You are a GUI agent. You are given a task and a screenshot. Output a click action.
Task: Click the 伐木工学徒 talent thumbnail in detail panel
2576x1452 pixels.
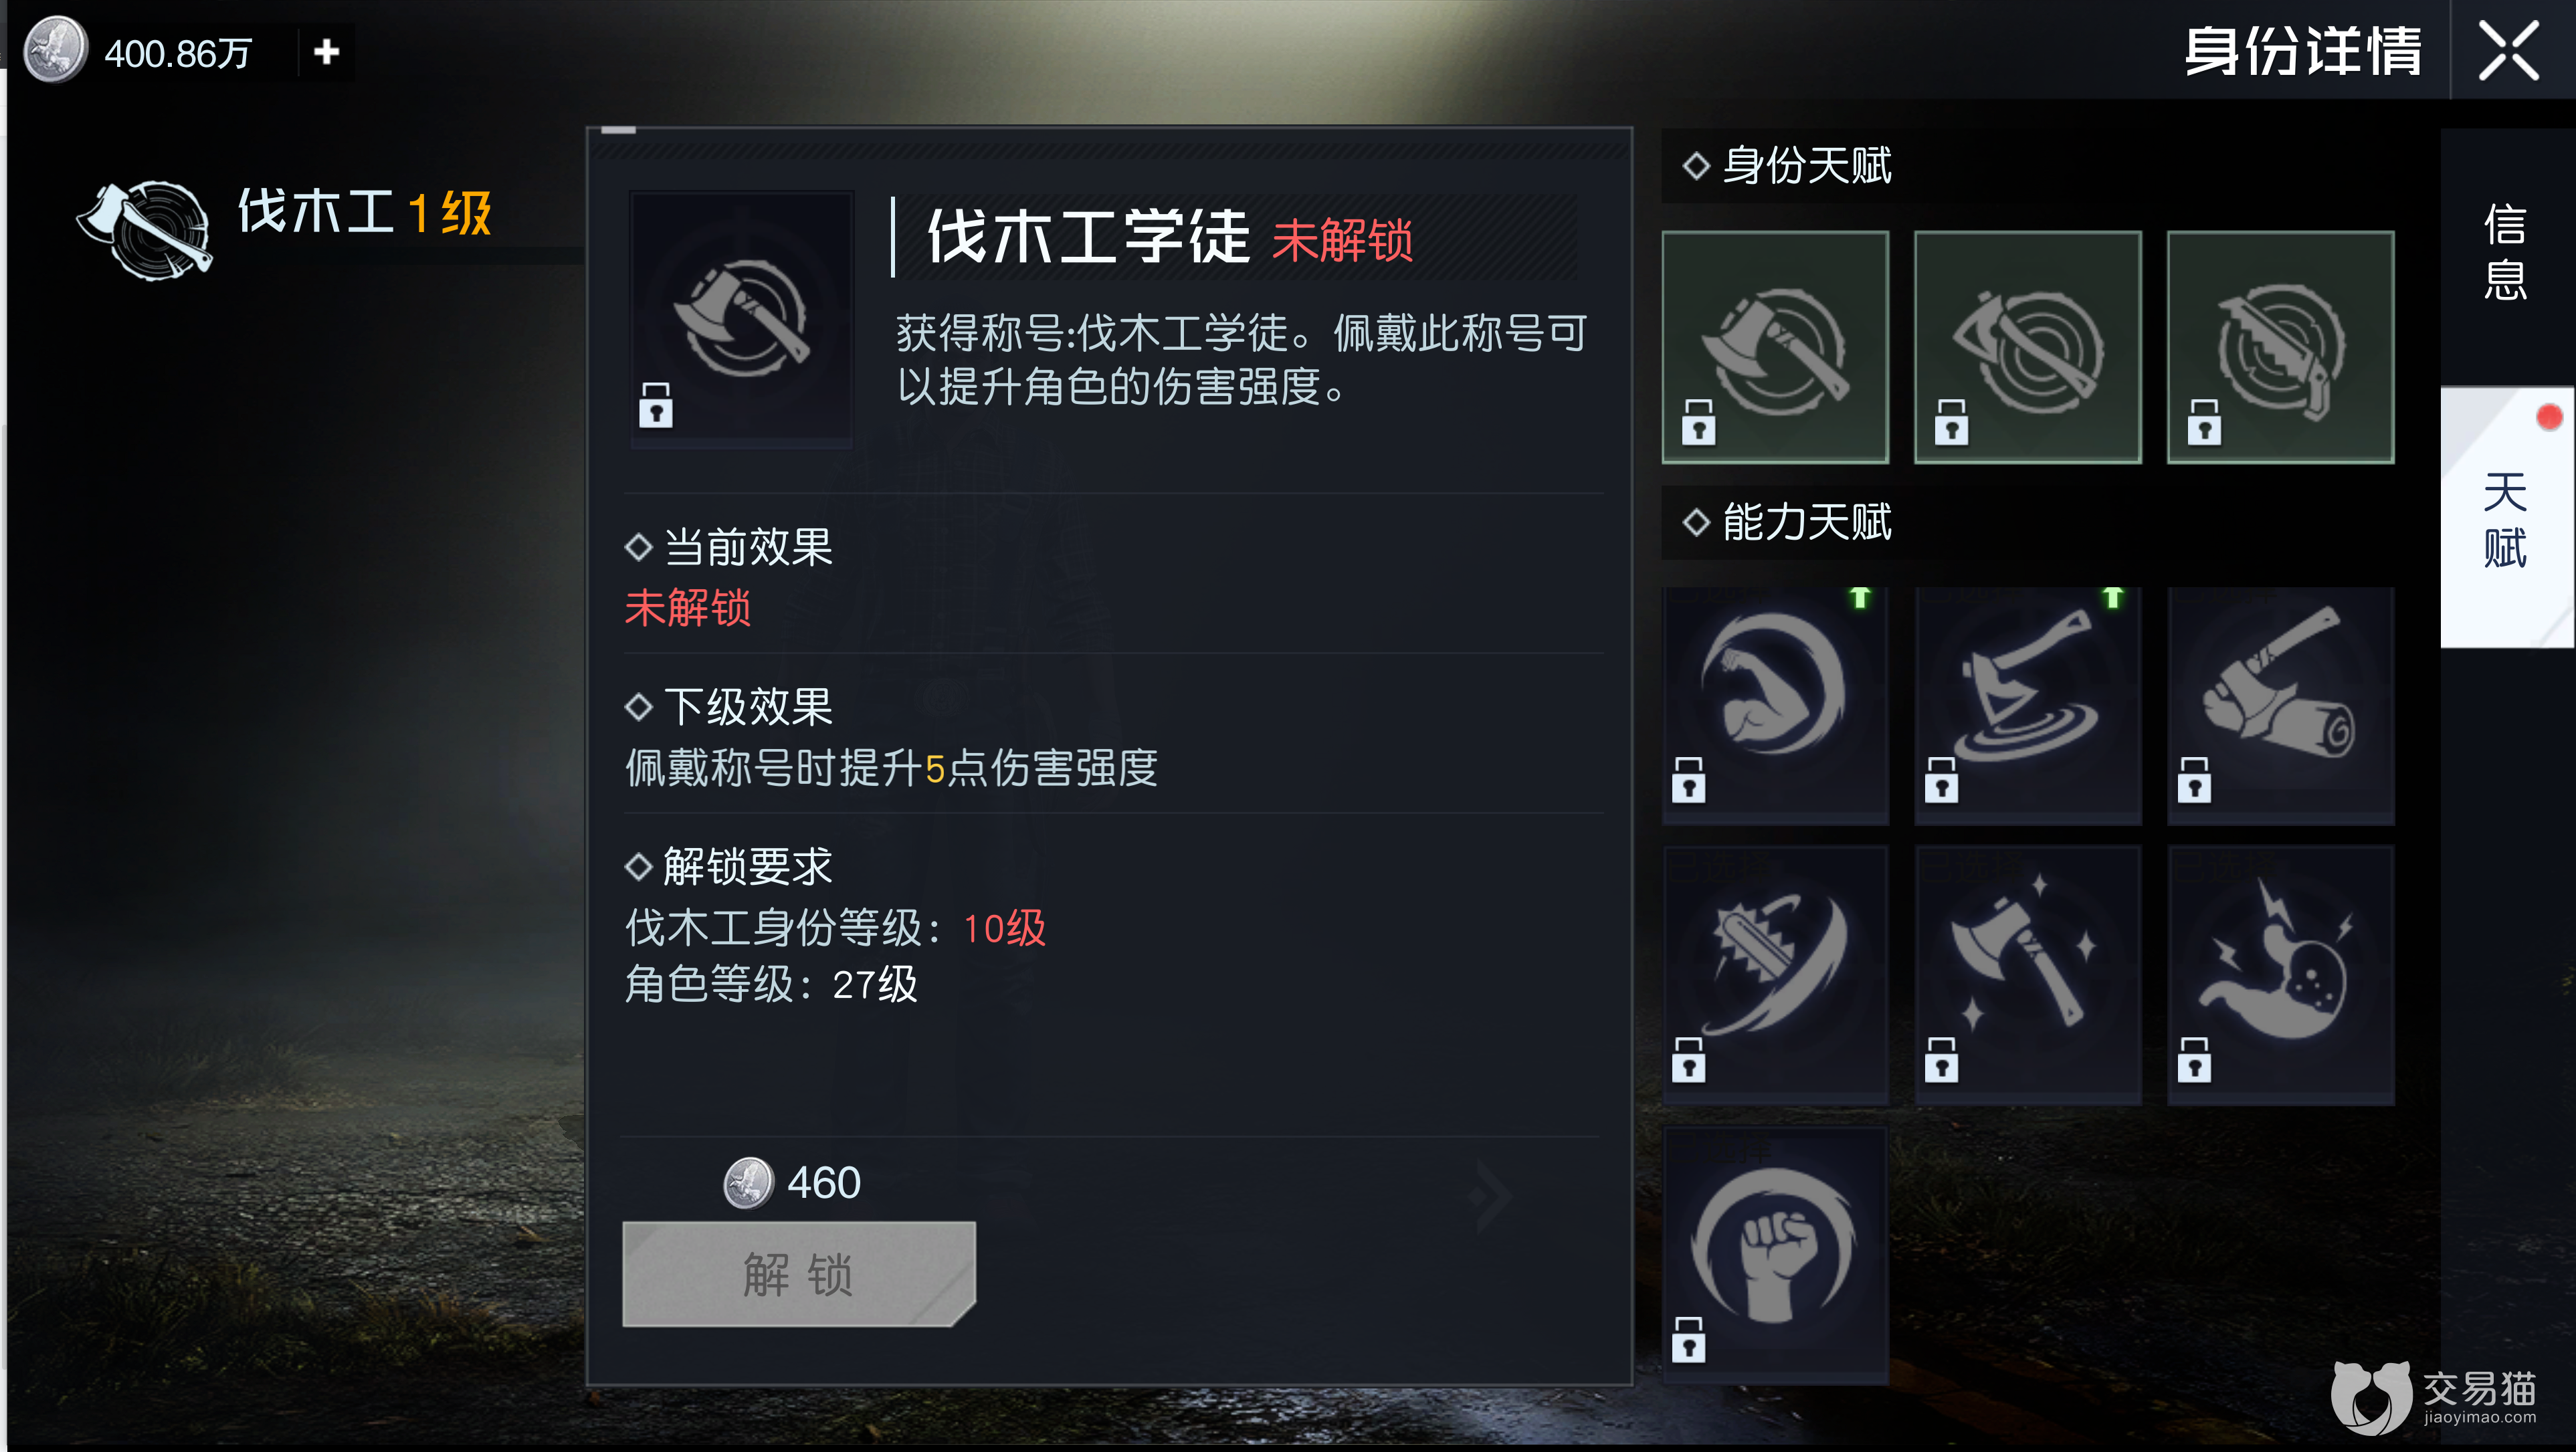(x=741, y=318)
